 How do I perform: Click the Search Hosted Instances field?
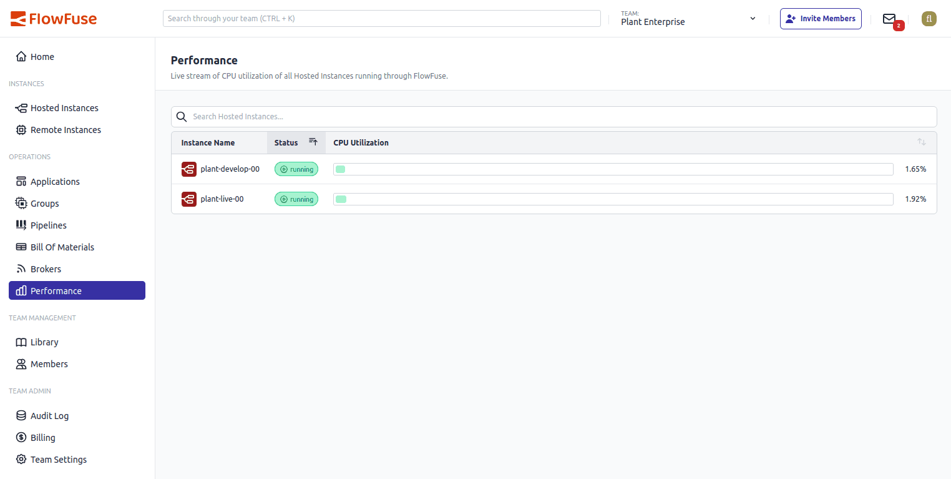[x=554, y=116]
